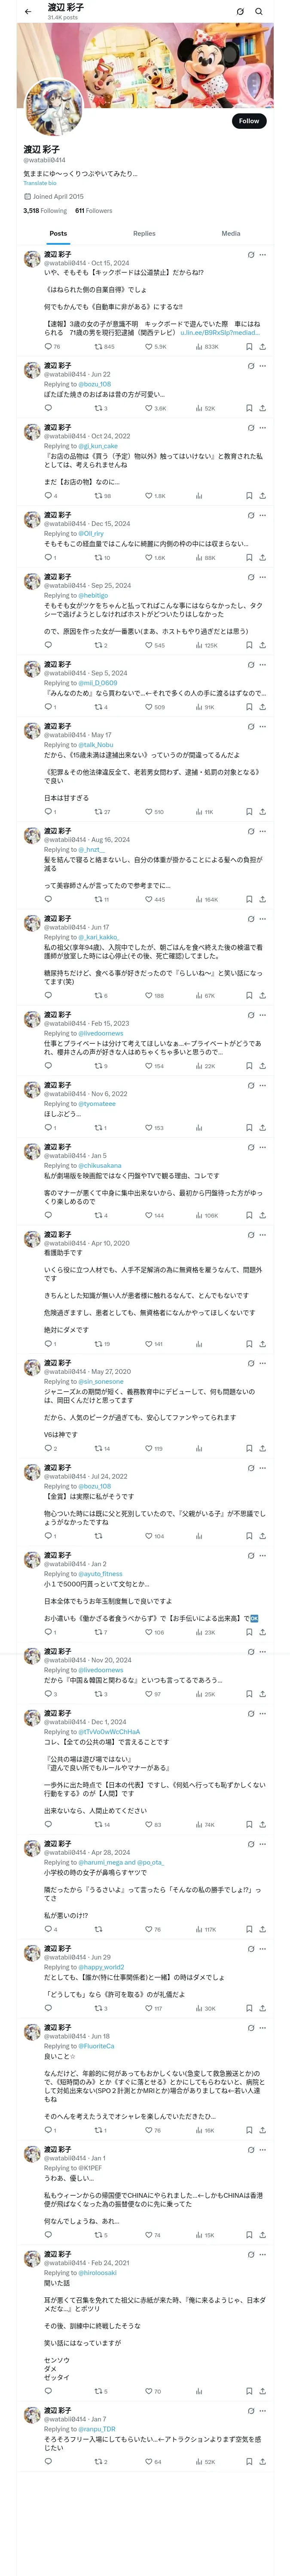Open more menu on the May 17 post

coord(263,725)
